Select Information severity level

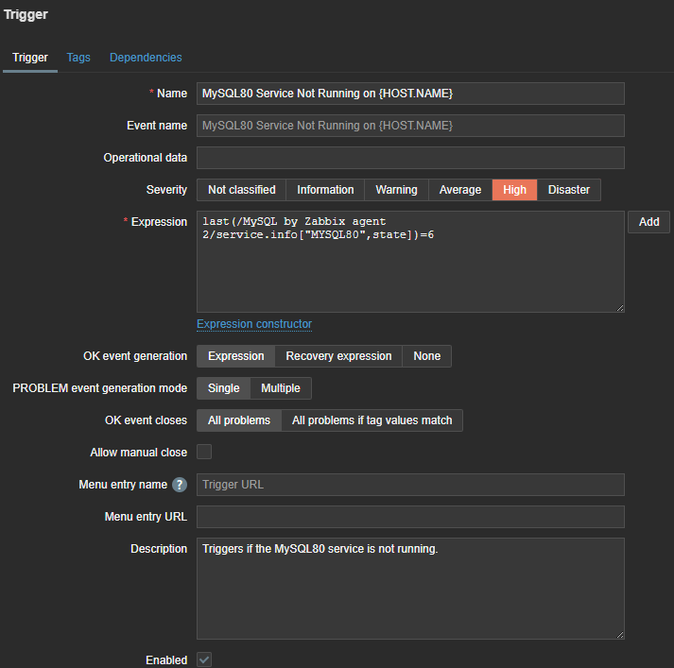pyautogui.click(x=325, y=190)
